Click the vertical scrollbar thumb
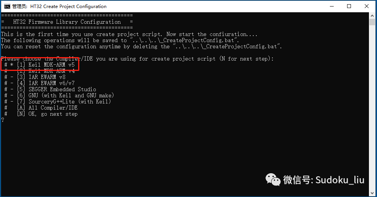The width and height of the screenshot is (377, 197). click(372, 22)
